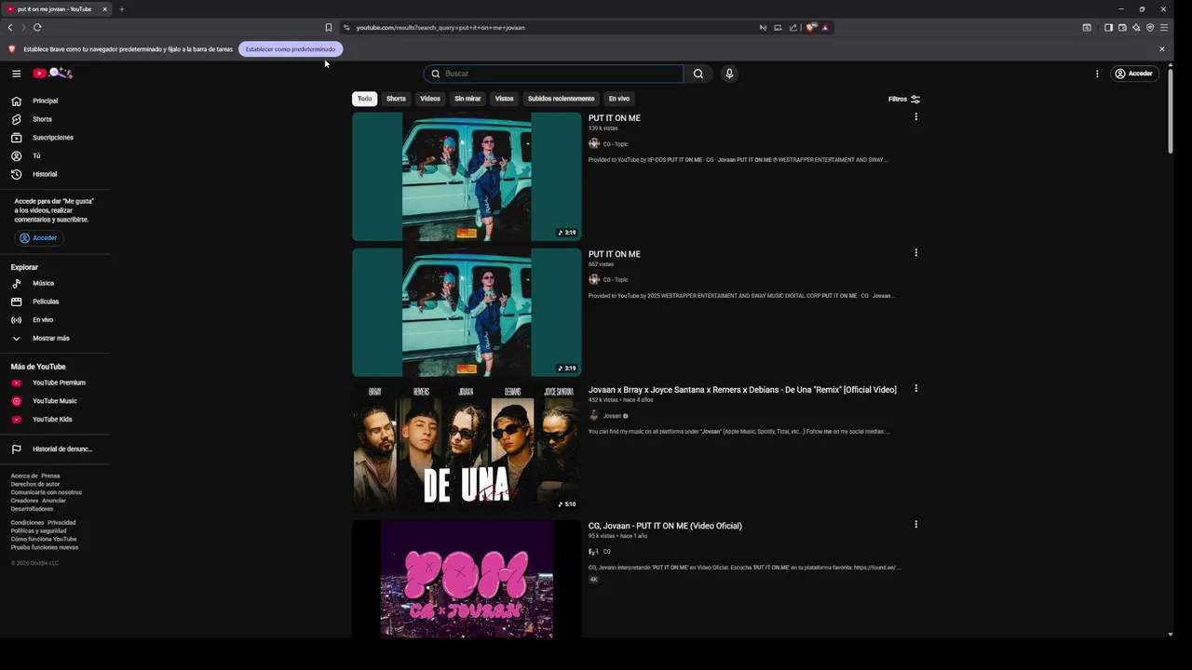Open Brave main hamburger menu
This screenshot has height=670, width=1192.
1164,27
